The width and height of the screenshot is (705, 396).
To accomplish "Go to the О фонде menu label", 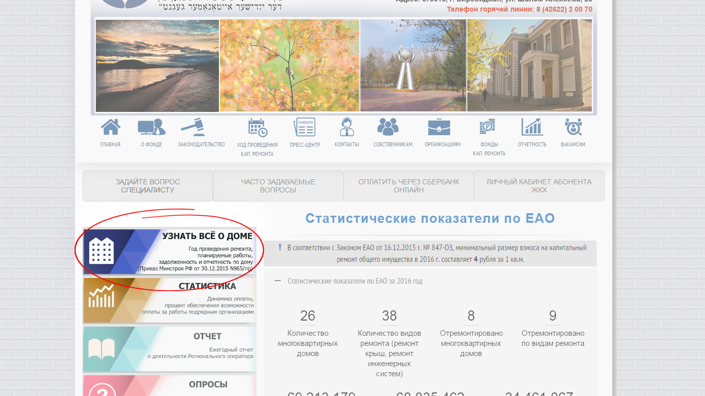I will [152, 144].
